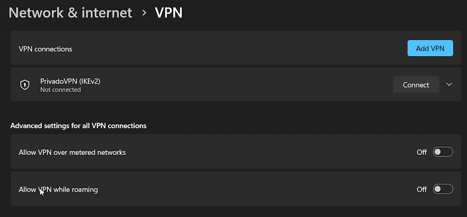Enable the Allow VPN while roaming switch
This screenshot has width=467, height=217.
tap(442, 189)
